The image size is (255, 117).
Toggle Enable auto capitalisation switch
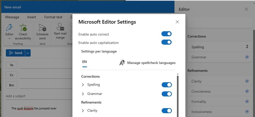coord(167,42)
